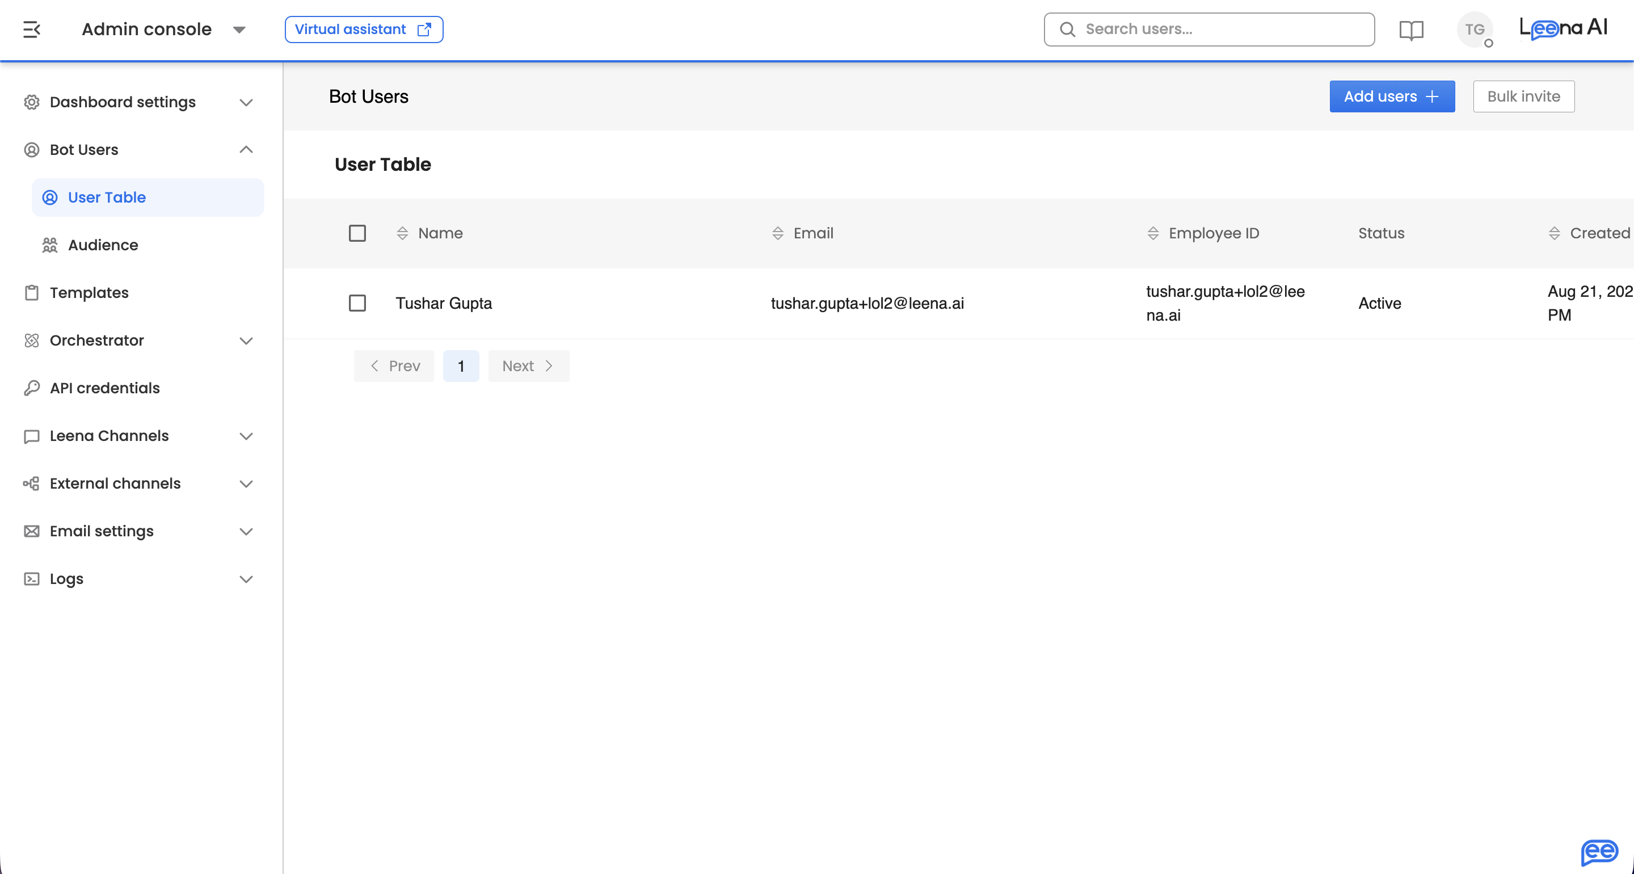Open the documentation book icon
Viewport: 1634px width, 874px height.
pyautogui.click(x=1412, y=30)
